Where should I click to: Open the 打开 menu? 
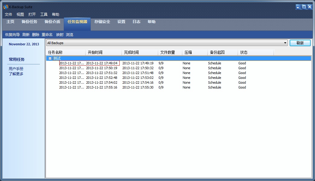32,15
